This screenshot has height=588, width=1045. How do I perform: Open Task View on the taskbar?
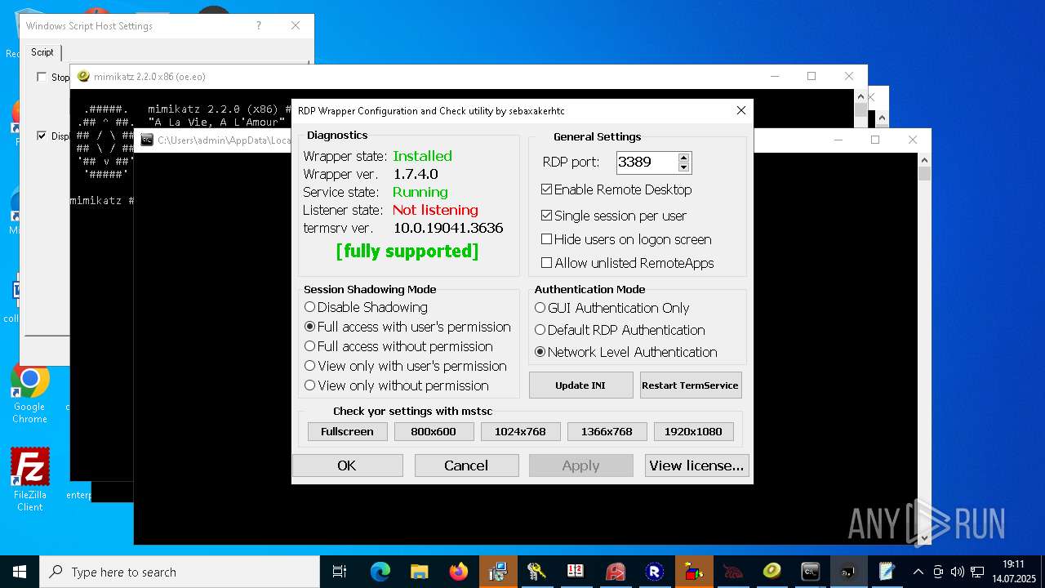[x=340, y=572]
